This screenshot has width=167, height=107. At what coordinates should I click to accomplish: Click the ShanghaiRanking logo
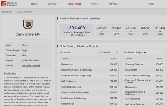pyautogui.click(x=9, y=4)
